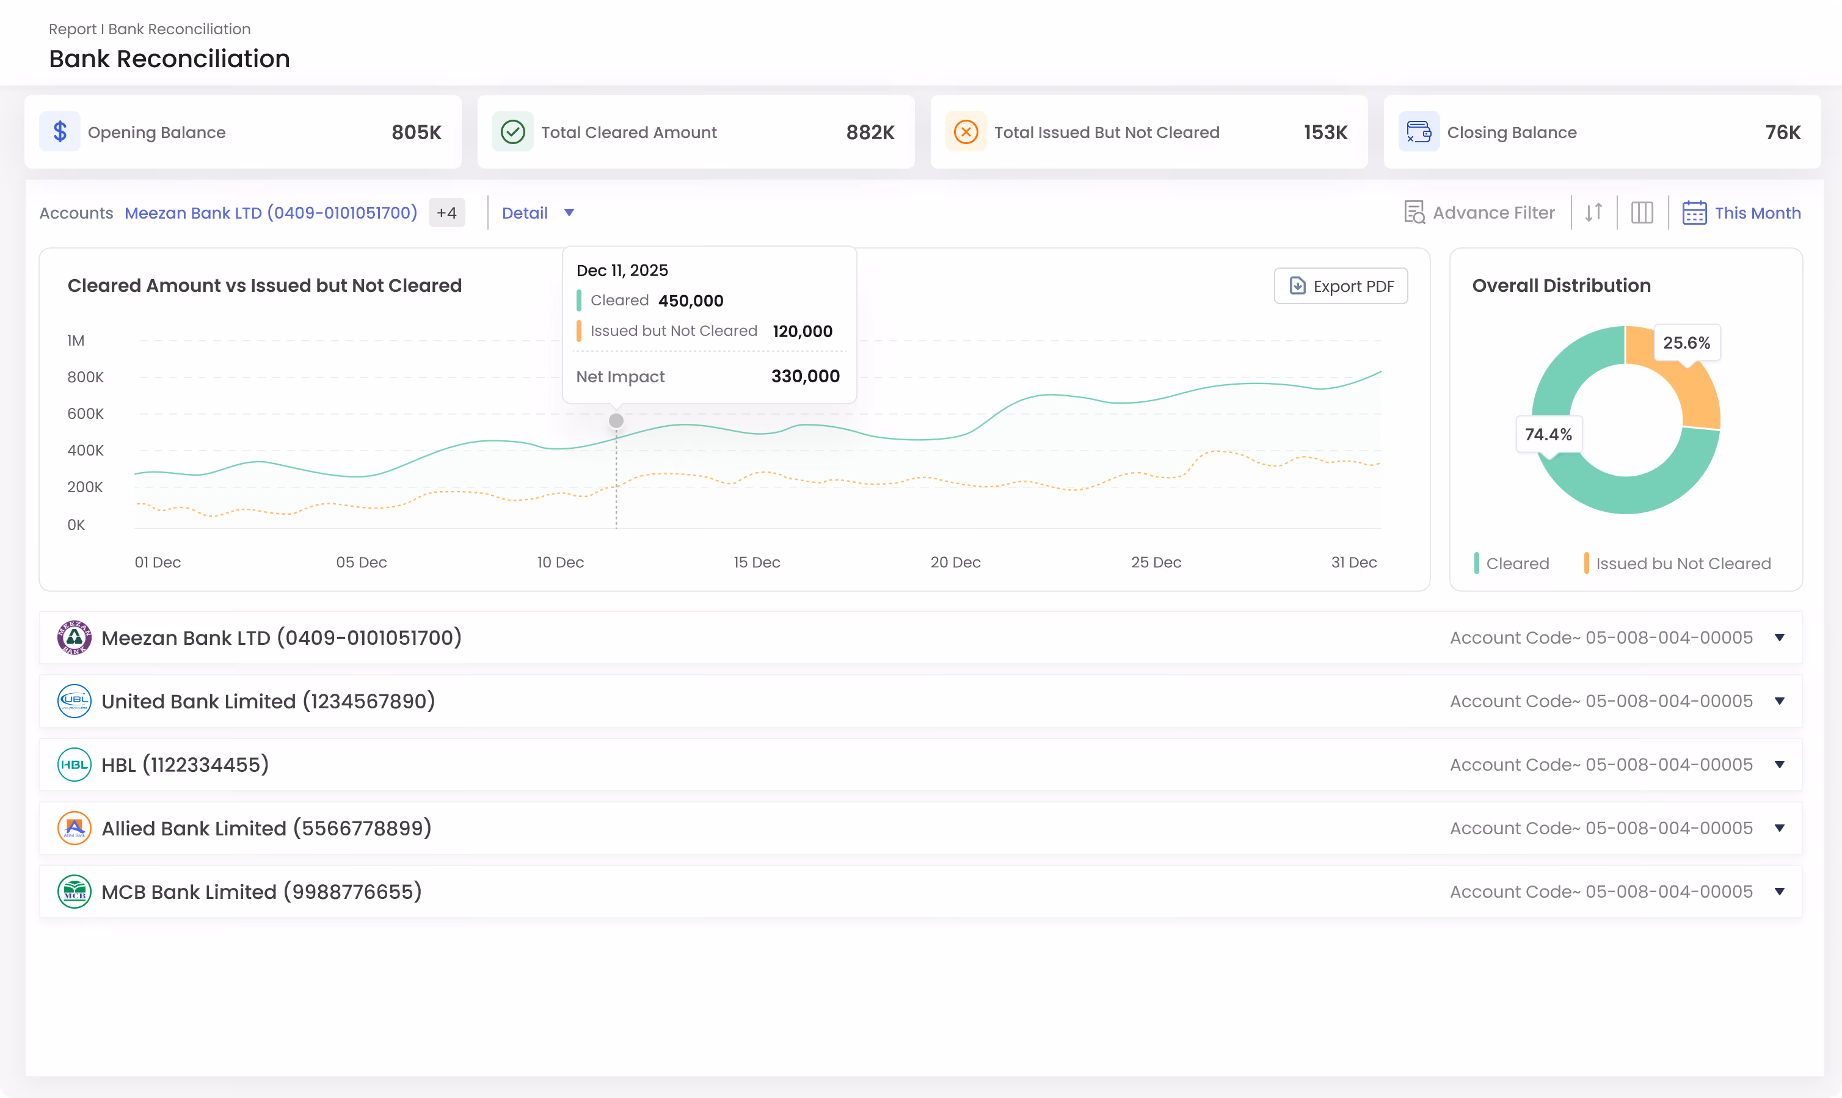Select This Month date range
Screen dimensions: 1842x1098
click(x=1741, y=213)
